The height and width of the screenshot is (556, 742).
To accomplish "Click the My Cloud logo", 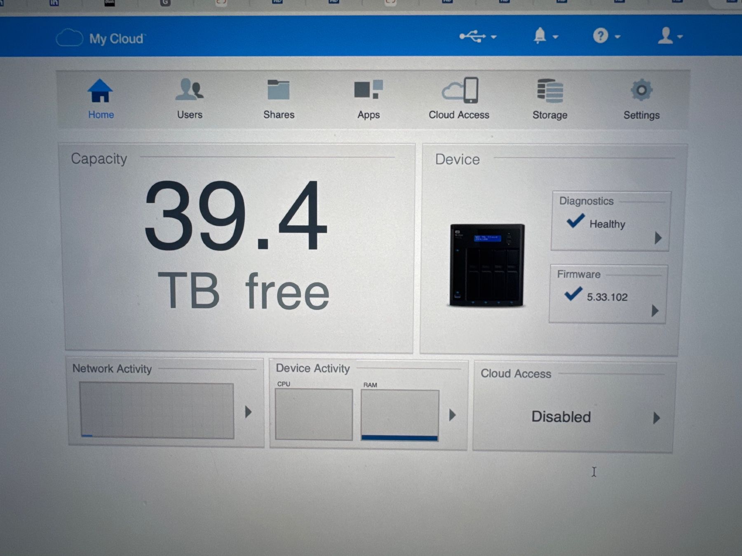I will click(x=69, y=38).
